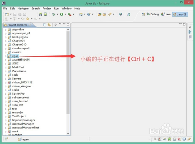Select the sxau_finished project
Screen dimensions: 195x144
20,101
